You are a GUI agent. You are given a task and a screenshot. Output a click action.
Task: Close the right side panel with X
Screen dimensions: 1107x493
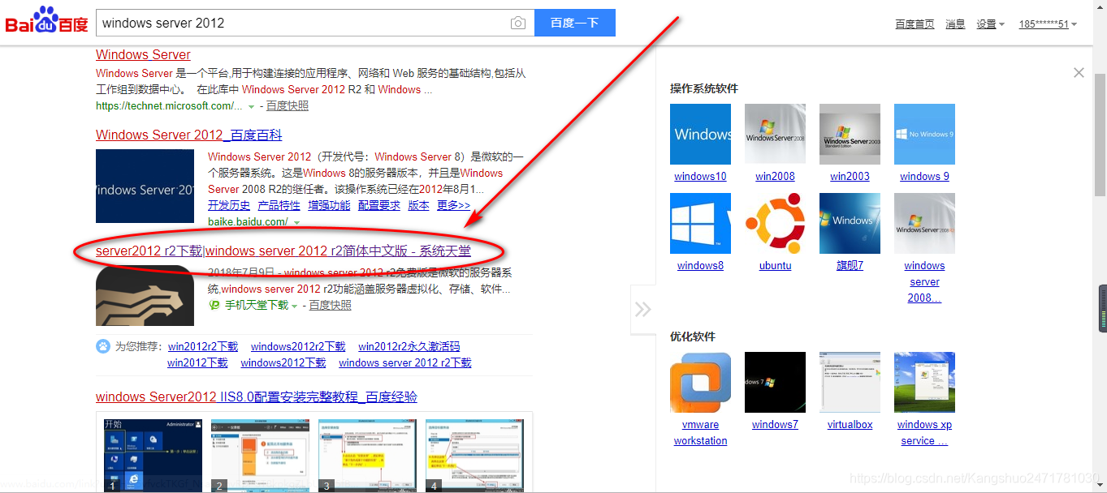coord(1079,73)
